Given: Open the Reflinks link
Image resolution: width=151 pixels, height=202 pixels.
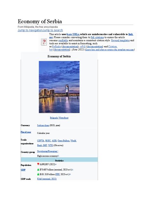Looking at the screenshot, I should (56, 47).
